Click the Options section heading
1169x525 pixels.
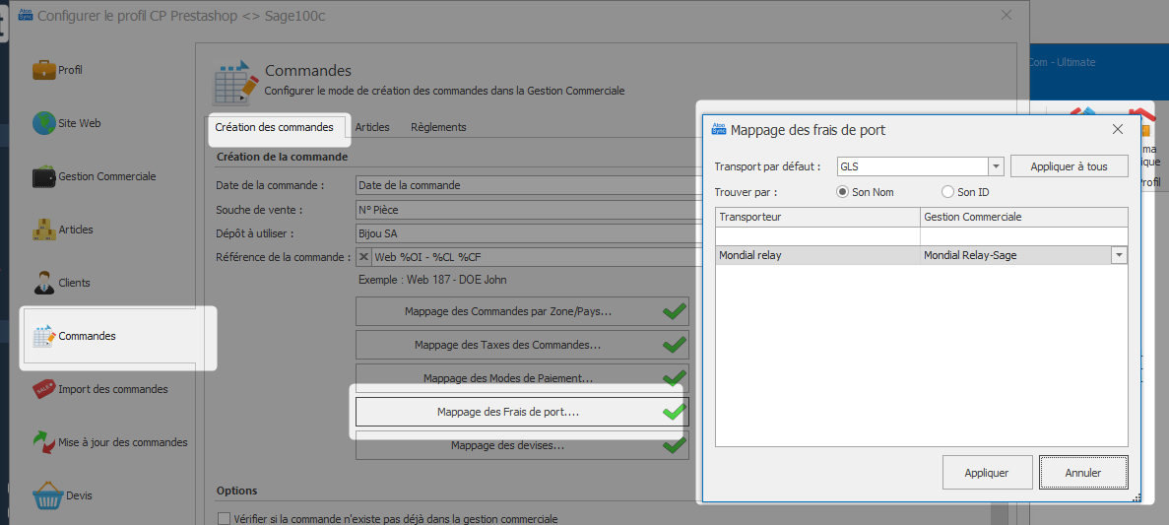[236, 491]
